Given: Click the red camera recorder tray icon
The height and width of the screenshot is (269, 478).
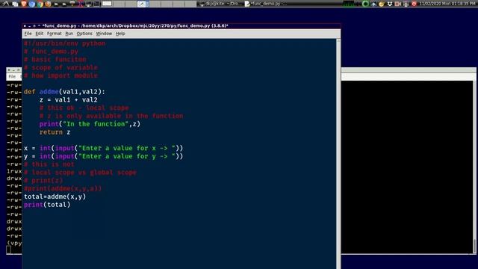Looking at the screenshot, I should [398, 4].
